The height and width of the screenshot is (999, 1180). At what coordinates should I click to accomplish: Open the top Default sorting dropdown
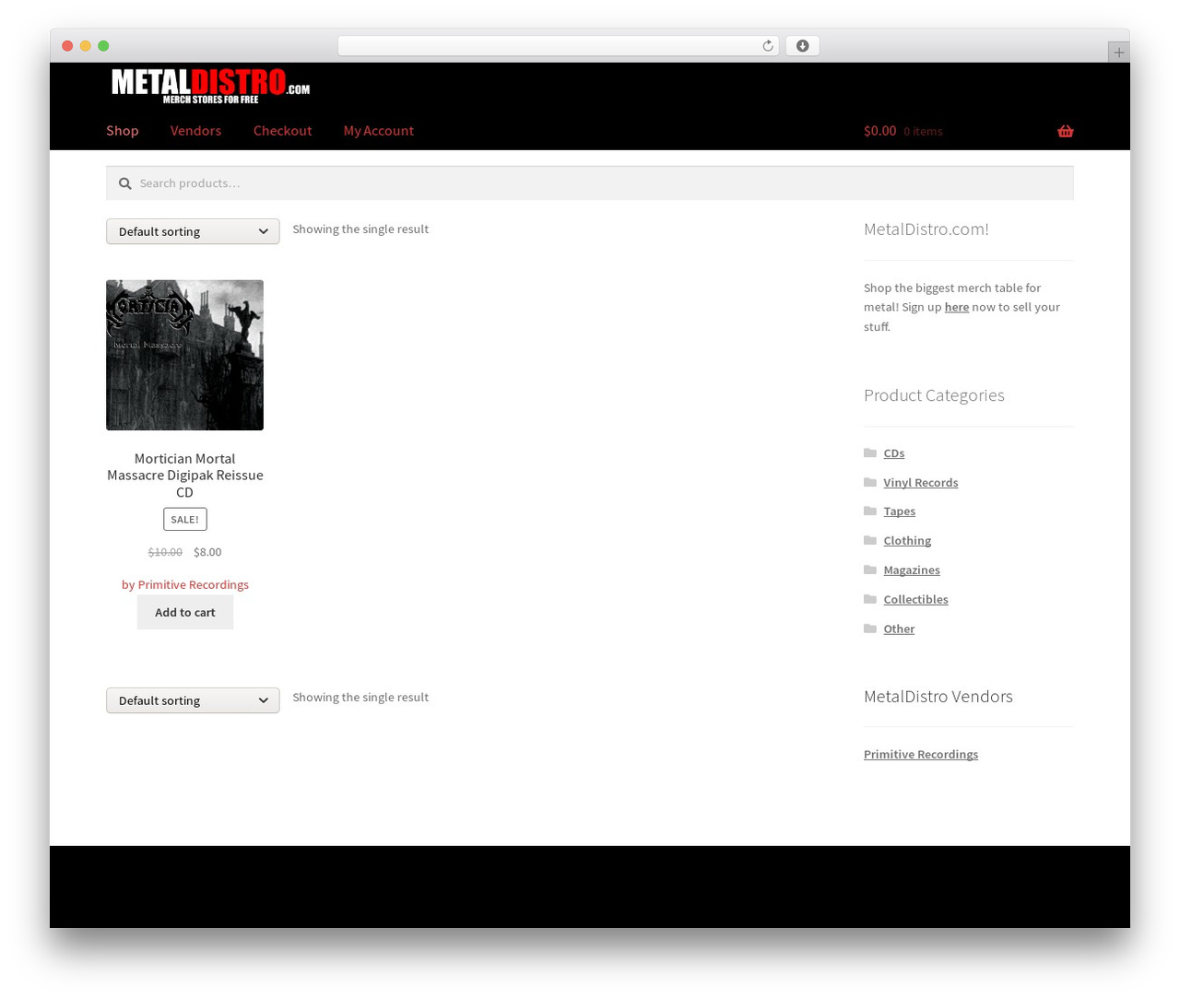point(193,231)
